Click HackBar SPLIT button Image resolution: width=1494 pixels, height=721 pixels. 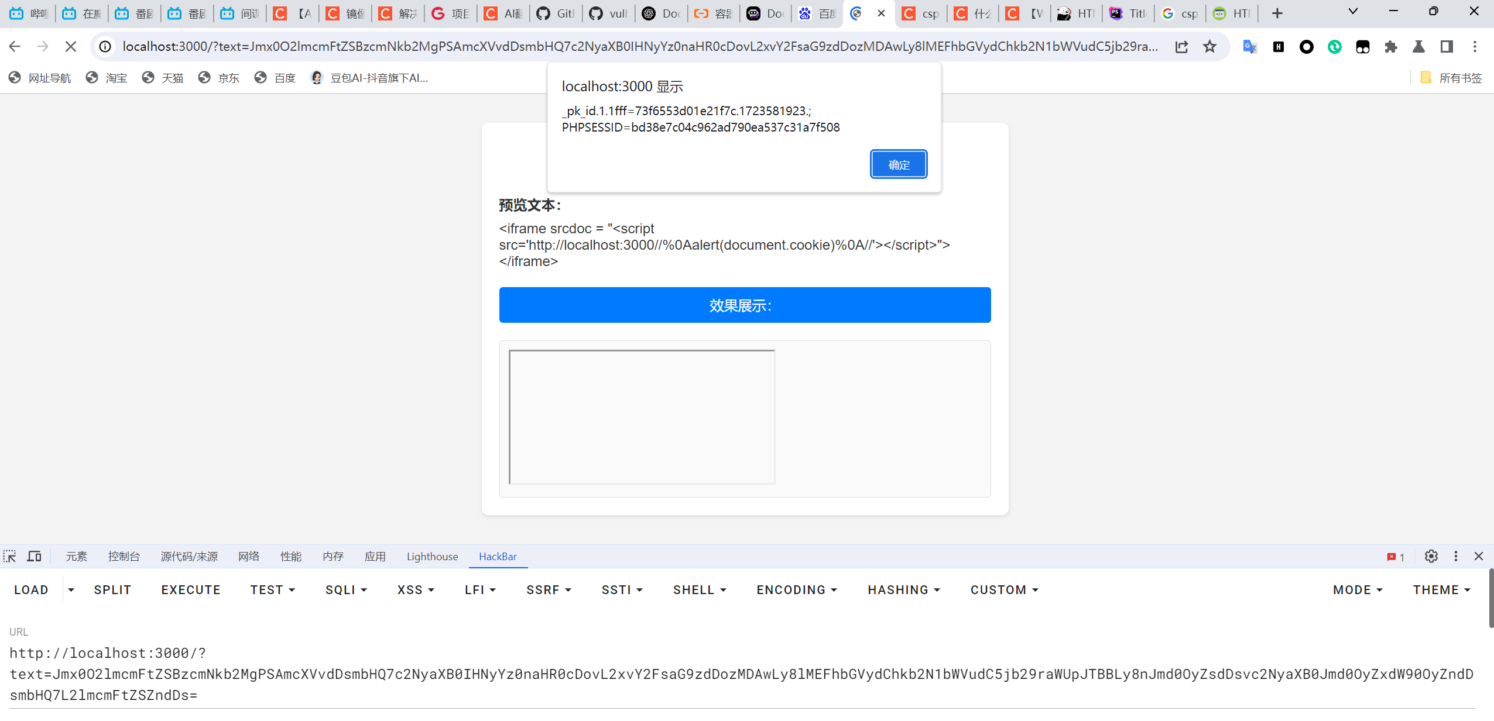click(x=112, y=590)
